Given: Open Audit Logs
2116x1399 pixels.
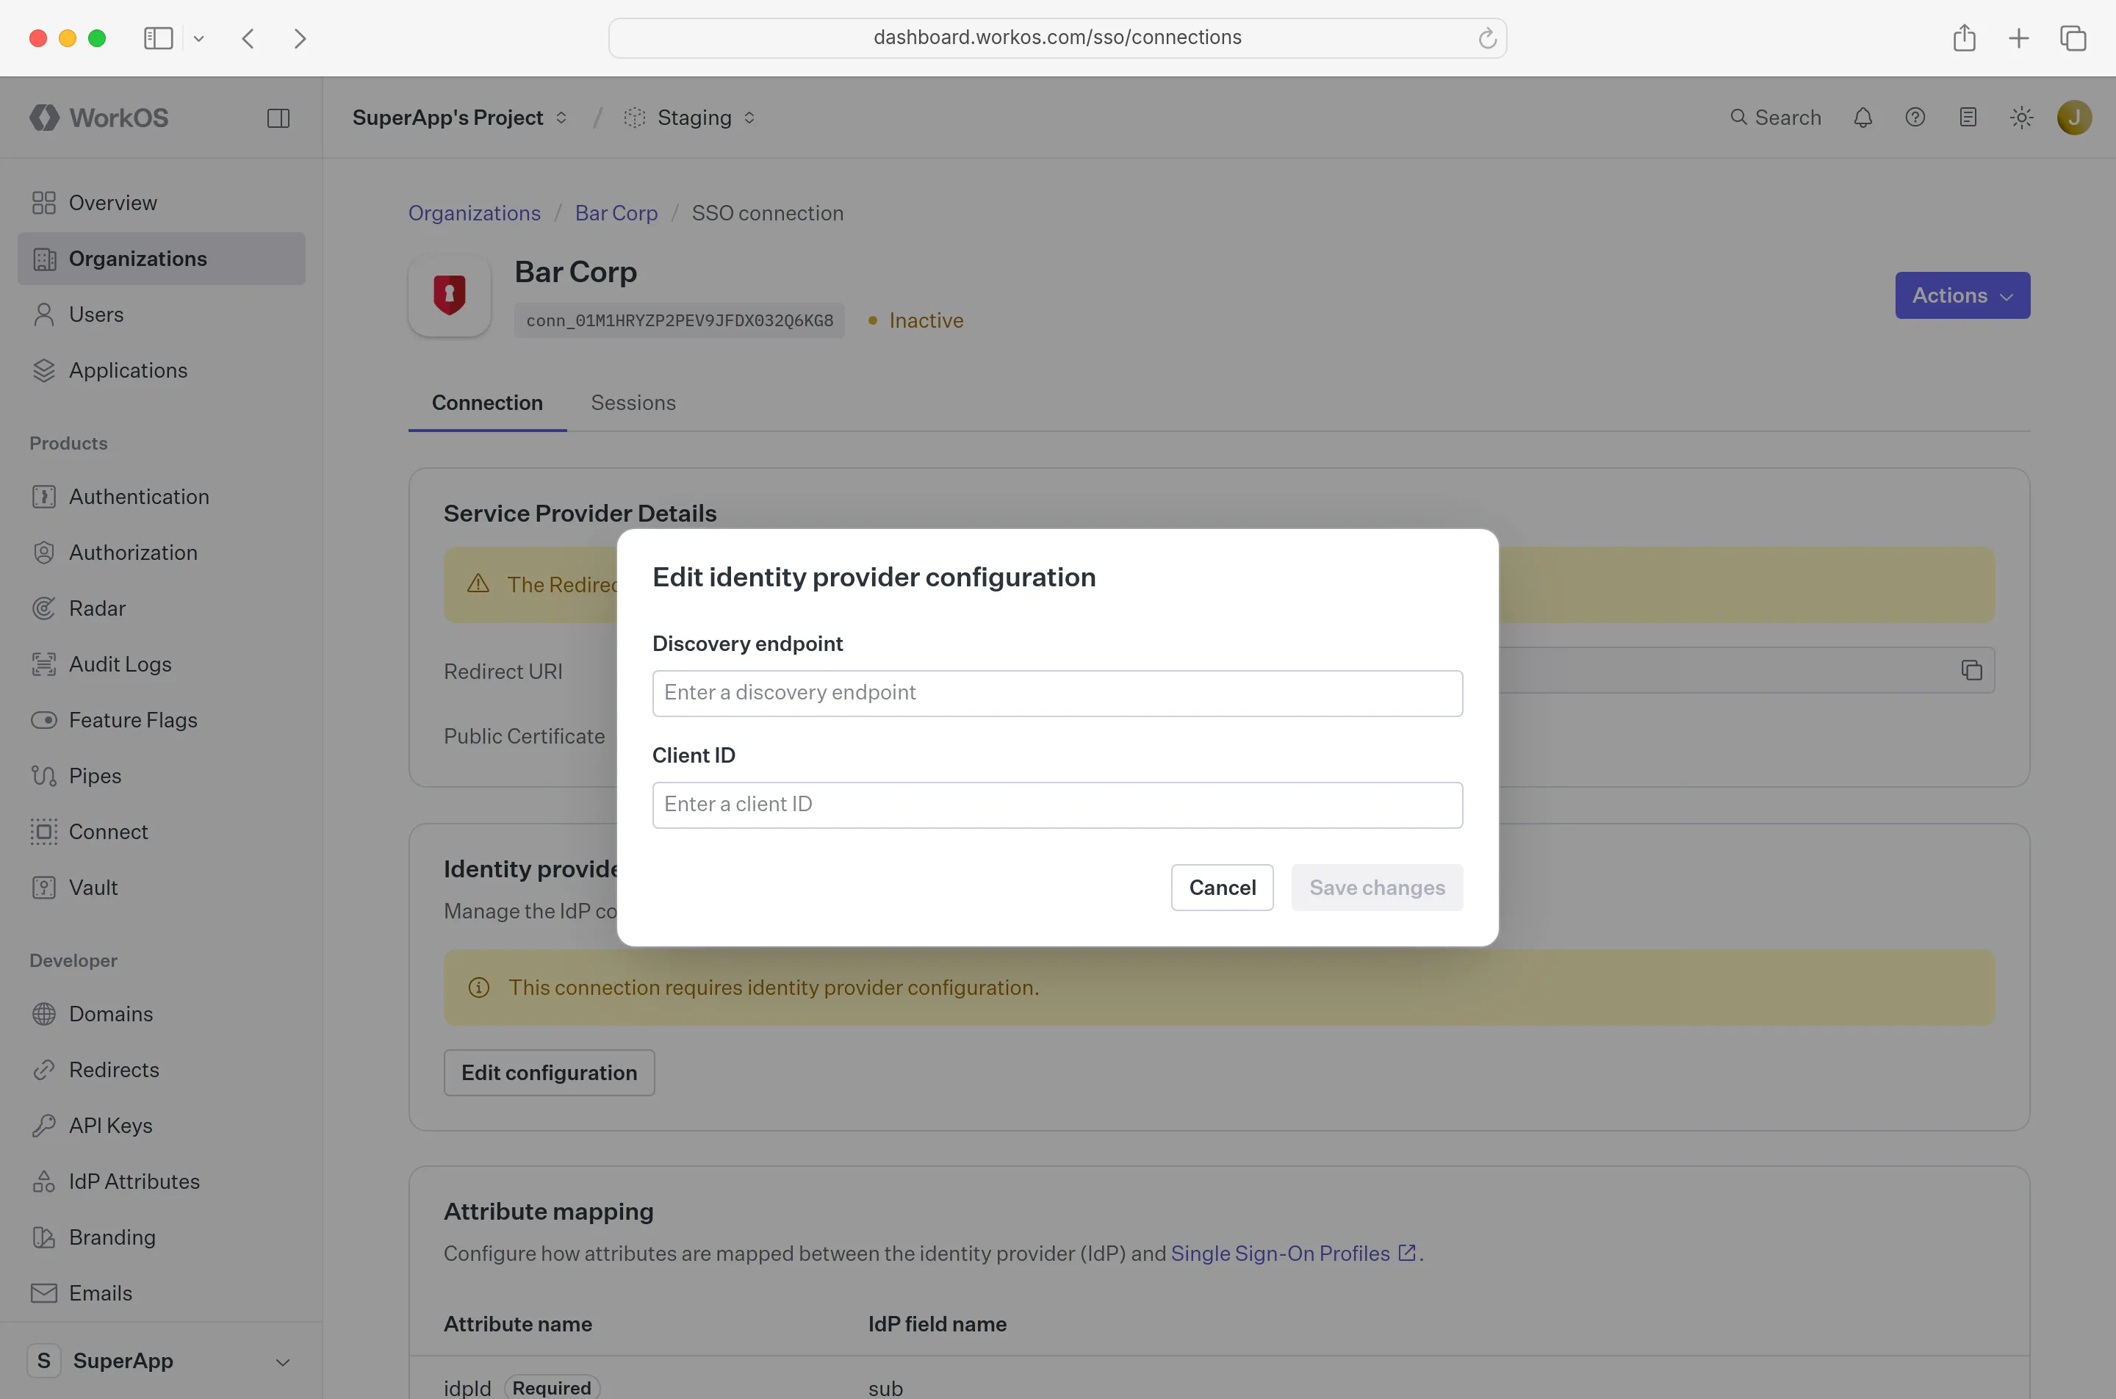Looking at the screenshot, I should [x=162, y=663].
